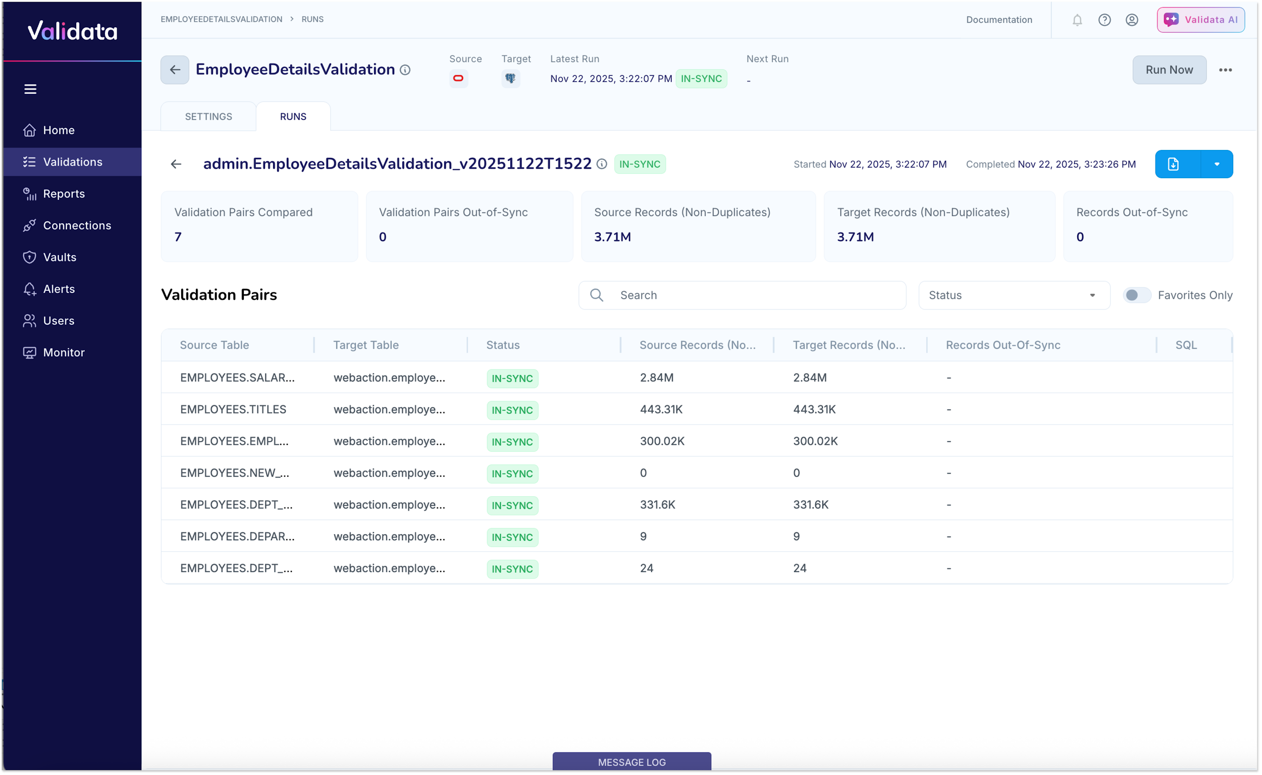Screen dimensions: 1262x775
Task: Open Reports in the sidebar
Action: click(x=64, y=194)
